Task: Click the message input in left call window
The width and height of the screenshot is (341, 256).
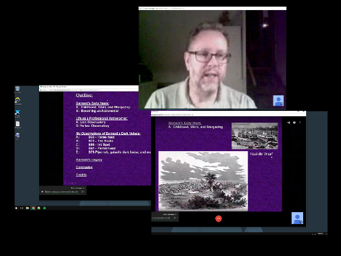Action: point(61,192)
